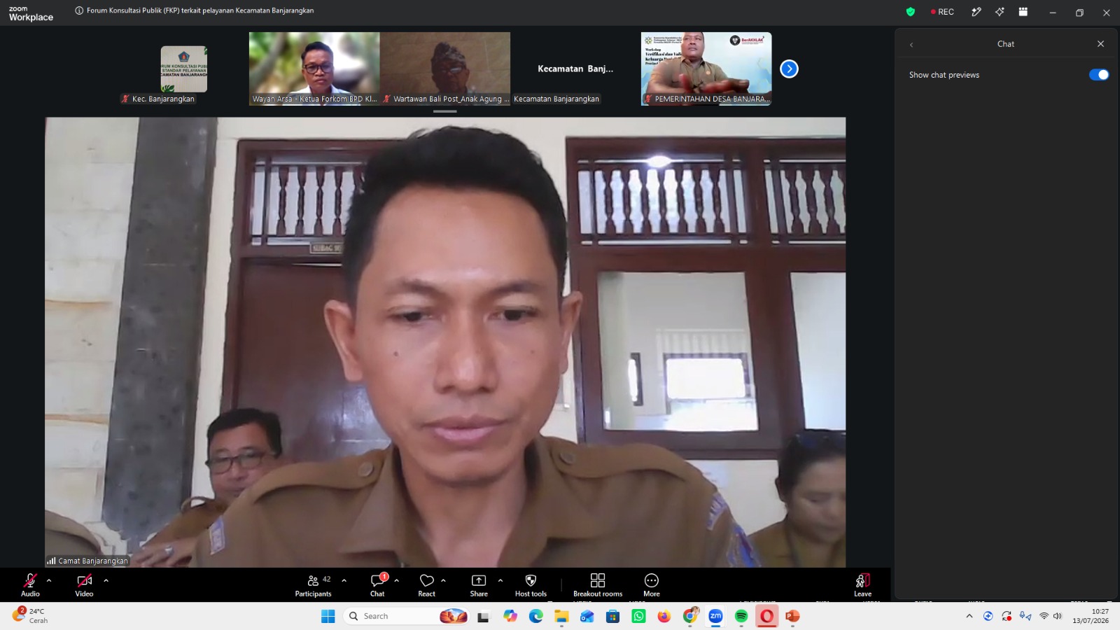Click the REC recording indicator

(942, 12)
